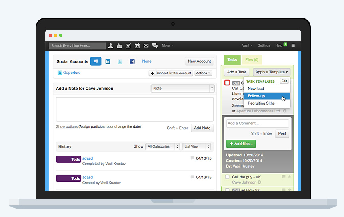
Task: Open the All Categories history filter
Action: pyautogui.click(x=162, y=146)
